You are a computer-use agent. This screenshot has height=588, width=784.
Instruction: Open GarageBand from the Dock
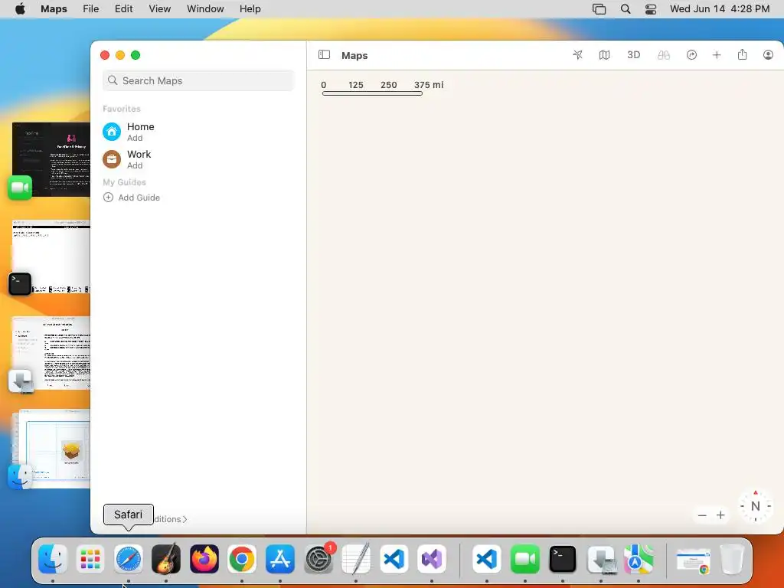click(166, 559)
